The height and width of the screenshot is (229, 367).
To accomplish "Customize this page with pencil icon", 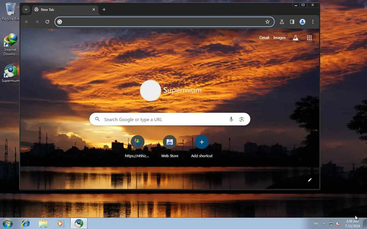I will (x=310, y=180).
